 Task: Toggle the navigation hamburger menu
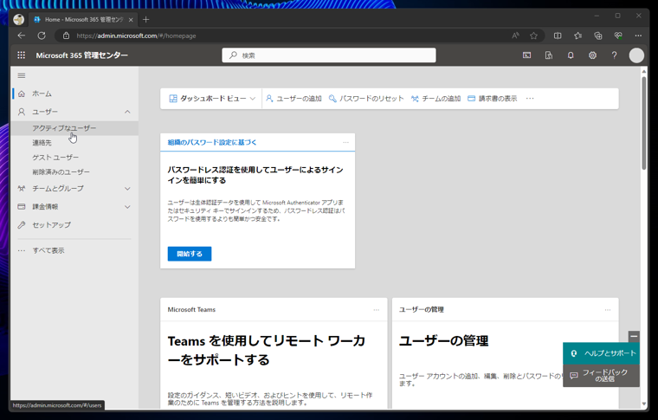click(22, 75)
